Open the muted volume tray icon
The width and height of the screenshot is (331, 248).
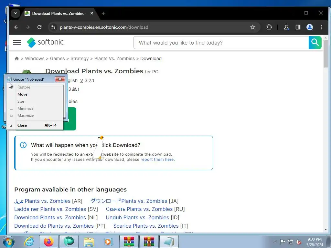(298, 242)
